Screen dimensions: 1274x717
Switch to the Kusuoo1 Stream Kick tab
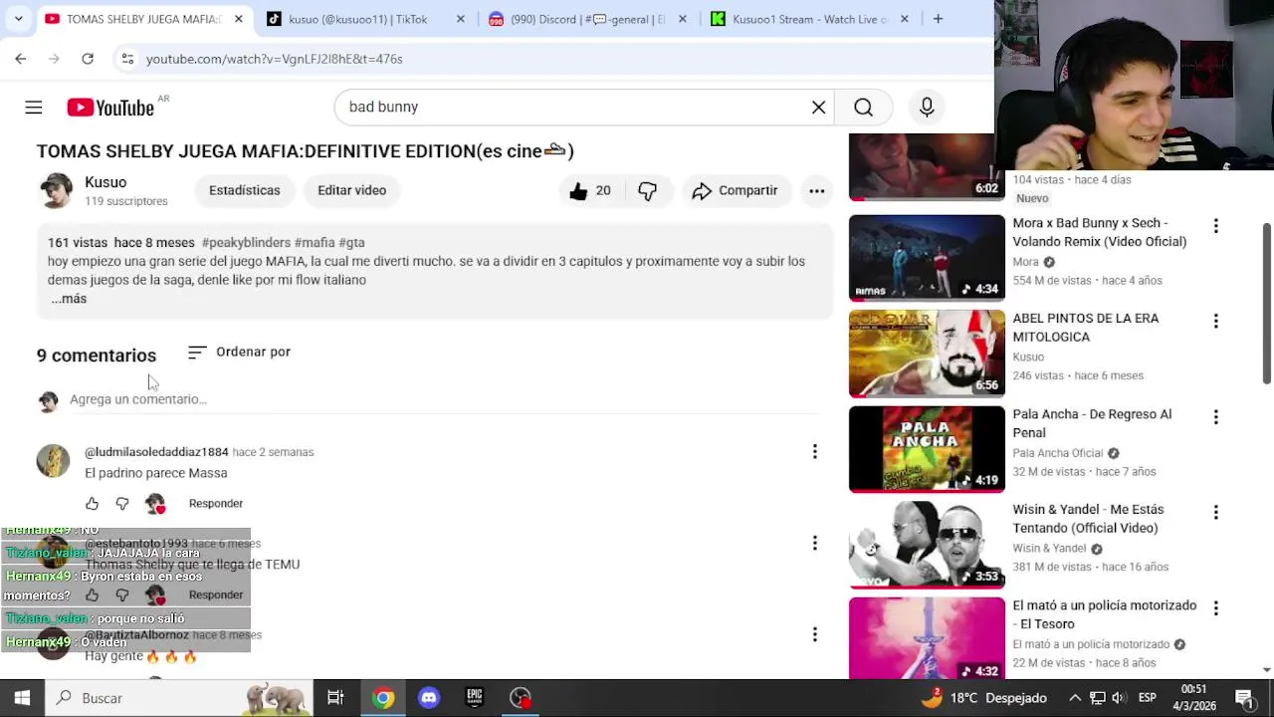(x=809, y=19)
